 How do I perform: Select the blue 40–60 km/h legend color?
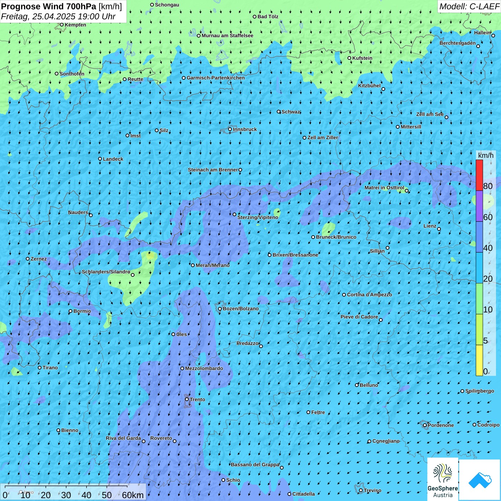pos(479,237)
